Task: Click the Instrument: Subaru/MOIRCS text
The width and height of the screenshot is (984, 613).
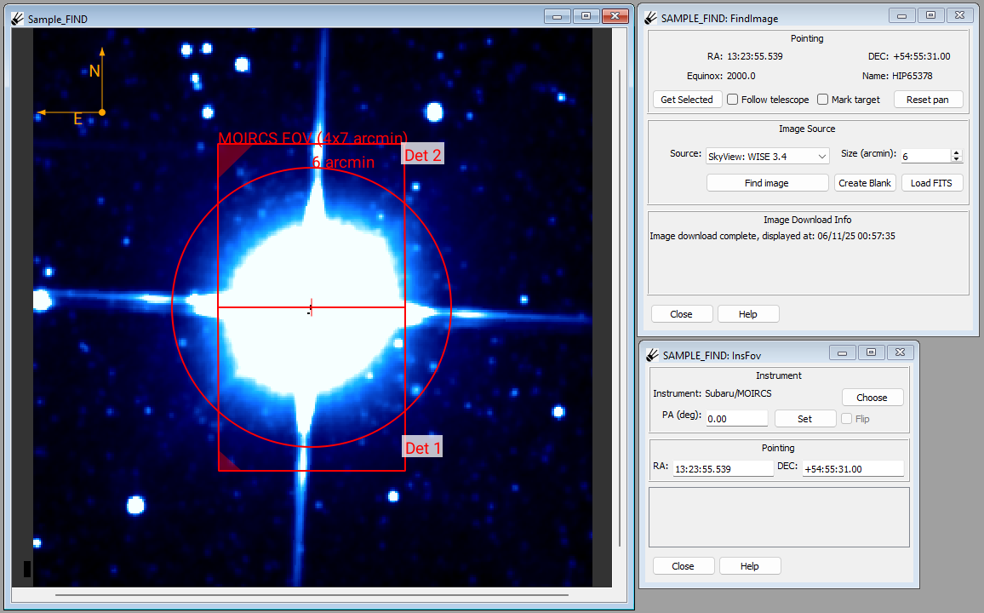Action: [x=712, y=393]
